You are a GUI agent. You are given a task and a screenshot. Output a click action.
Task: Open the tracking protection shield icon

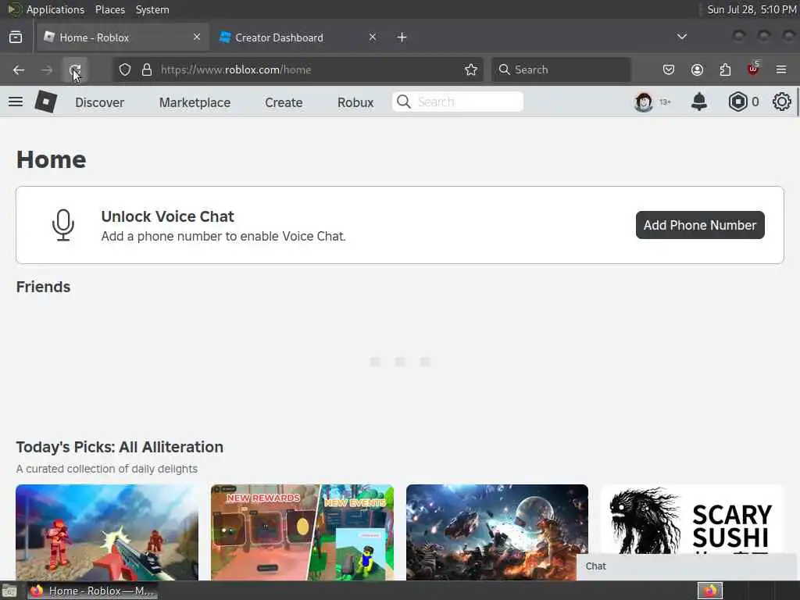(125, 70)
